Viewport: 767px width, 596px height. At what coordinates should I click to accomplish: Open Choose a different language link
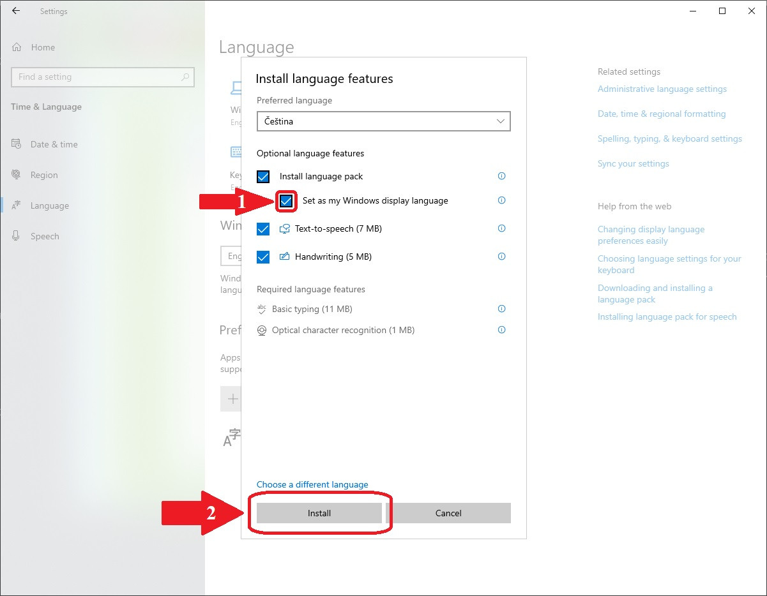click(312, 484)
